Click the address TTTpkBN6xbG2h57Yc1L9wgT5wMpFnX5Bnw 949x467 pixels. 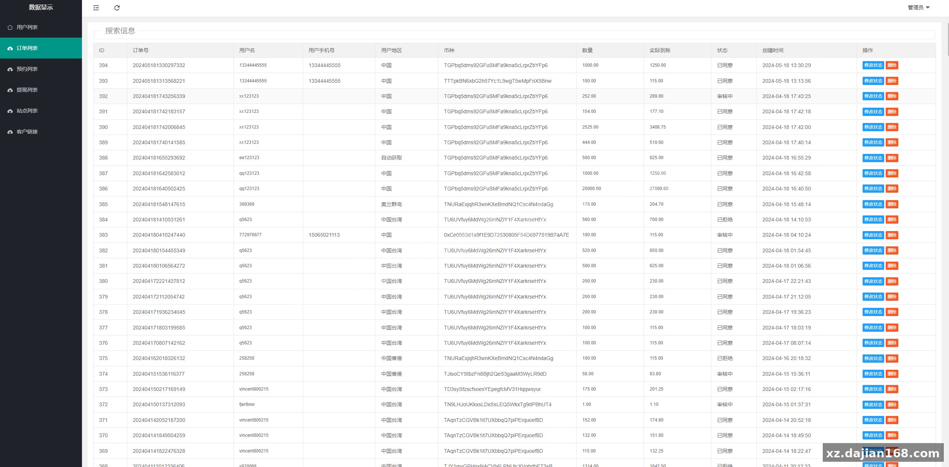tap(498, 81)
